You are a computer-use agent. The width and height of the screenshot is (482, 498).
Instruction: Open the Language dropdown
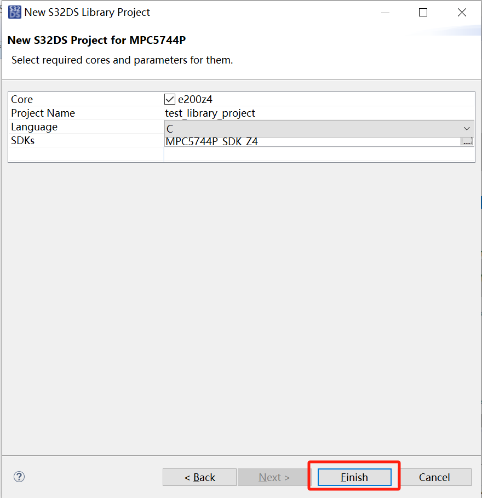[319, 129]
